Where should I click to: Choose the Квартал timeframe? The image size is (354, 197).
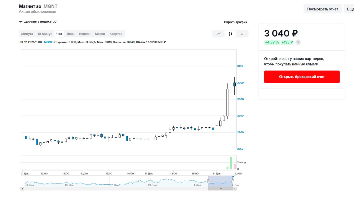pyautogui.click(x=116, y=34)
